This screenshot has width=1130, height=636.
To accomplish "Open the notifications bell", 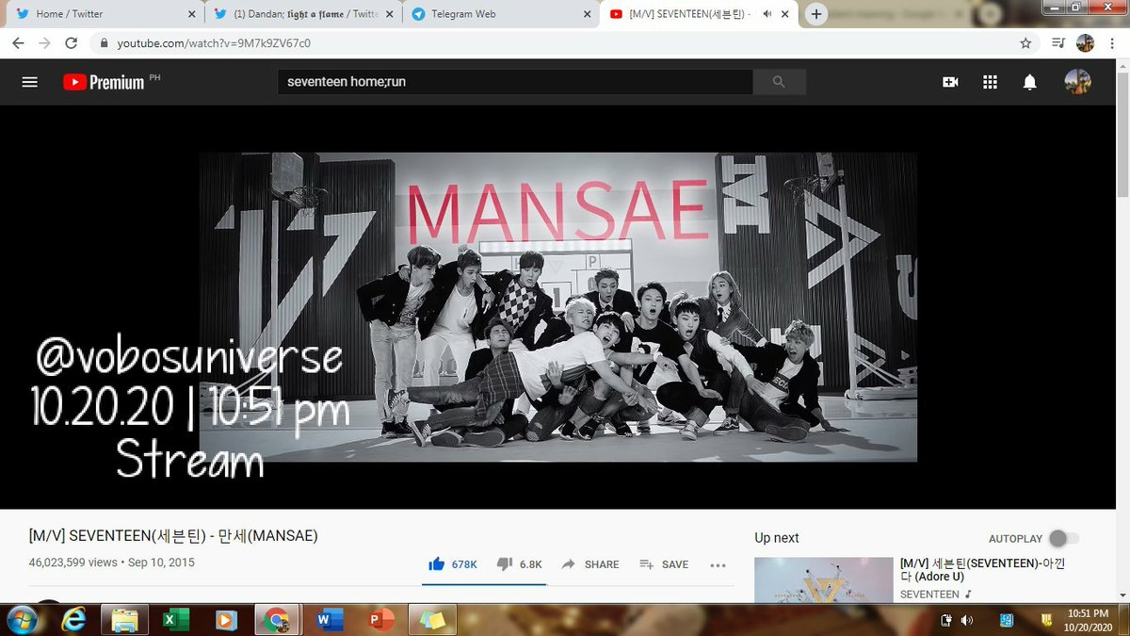I will pyautogui.click(x=1030, y=82).
